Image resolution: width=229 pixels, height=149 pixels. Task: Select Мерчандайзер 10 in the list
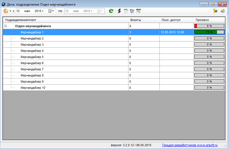tap(33, 88)
